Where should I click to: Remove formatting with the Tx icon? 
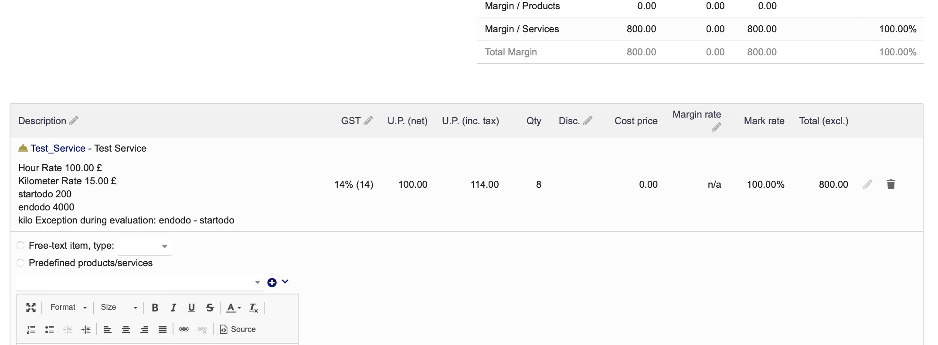click(x=253, y=308)
